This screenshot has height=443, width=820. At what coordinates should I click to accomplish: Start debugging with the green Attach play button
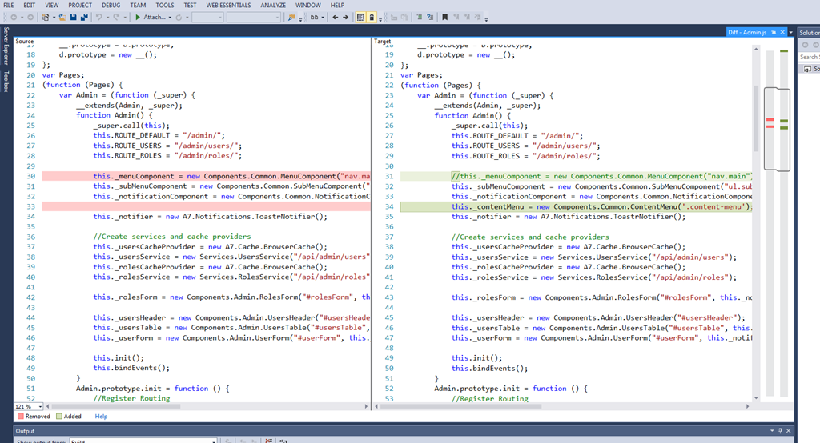pos(138,18)
